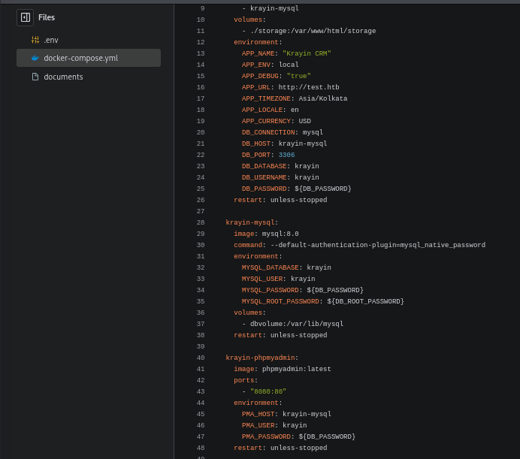Click the MYSQL_DATABASE key
Screen dimensions: 520x459
point(271,267)
